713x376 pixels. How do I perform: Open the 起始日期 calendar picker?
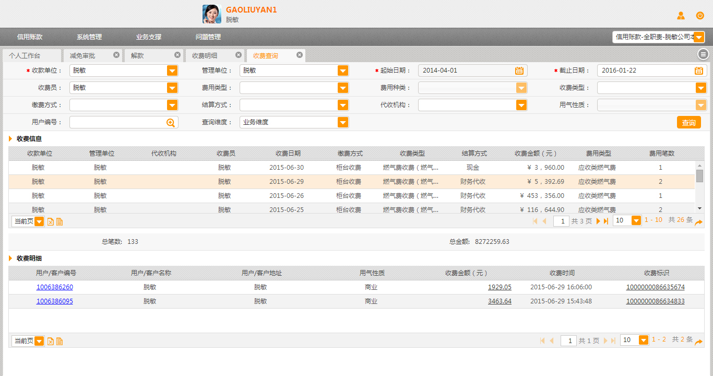click(519, 70)
